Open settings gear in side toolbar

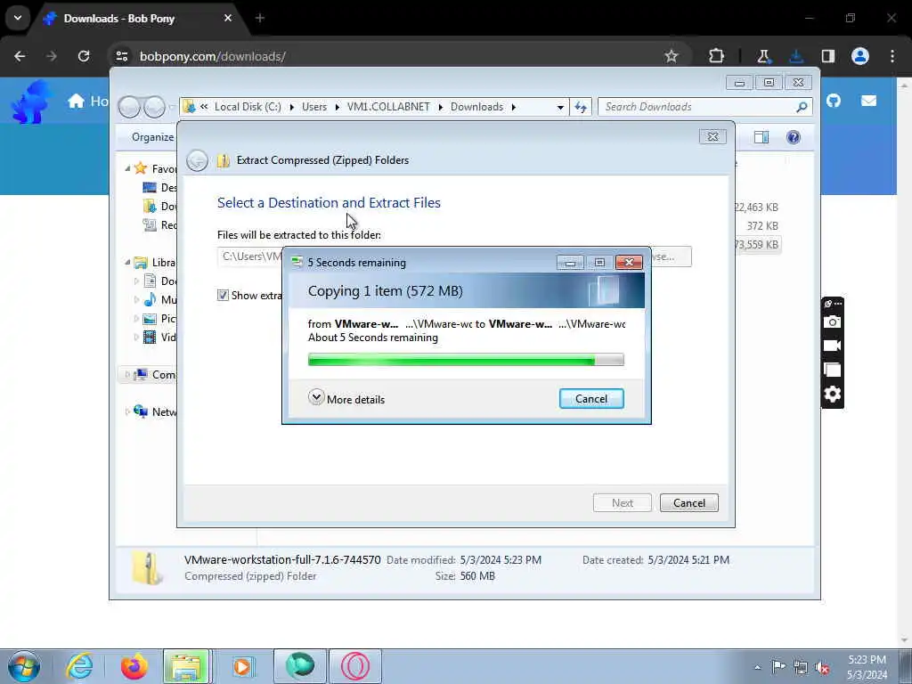click(x=833, y=394)
